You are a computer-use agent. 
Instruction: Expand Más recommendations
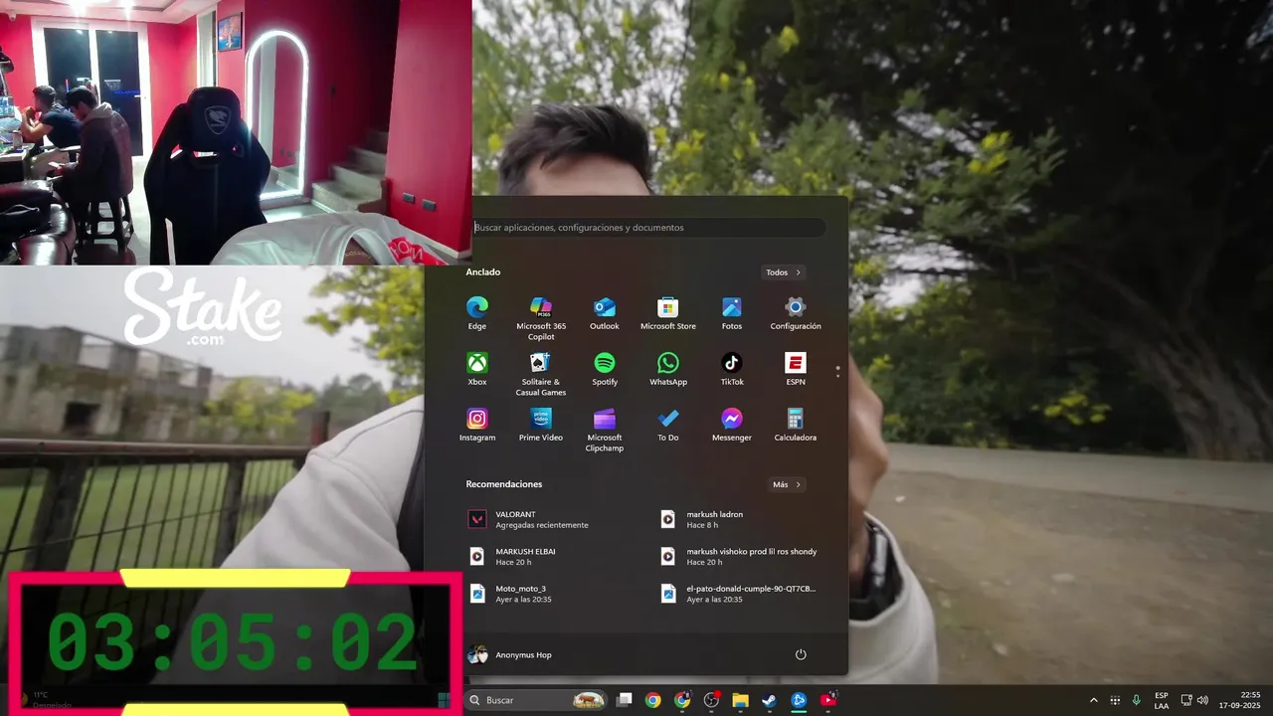787,484
